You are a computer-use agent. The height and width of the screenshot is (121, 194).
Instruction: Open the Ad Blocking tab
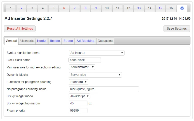85,41
